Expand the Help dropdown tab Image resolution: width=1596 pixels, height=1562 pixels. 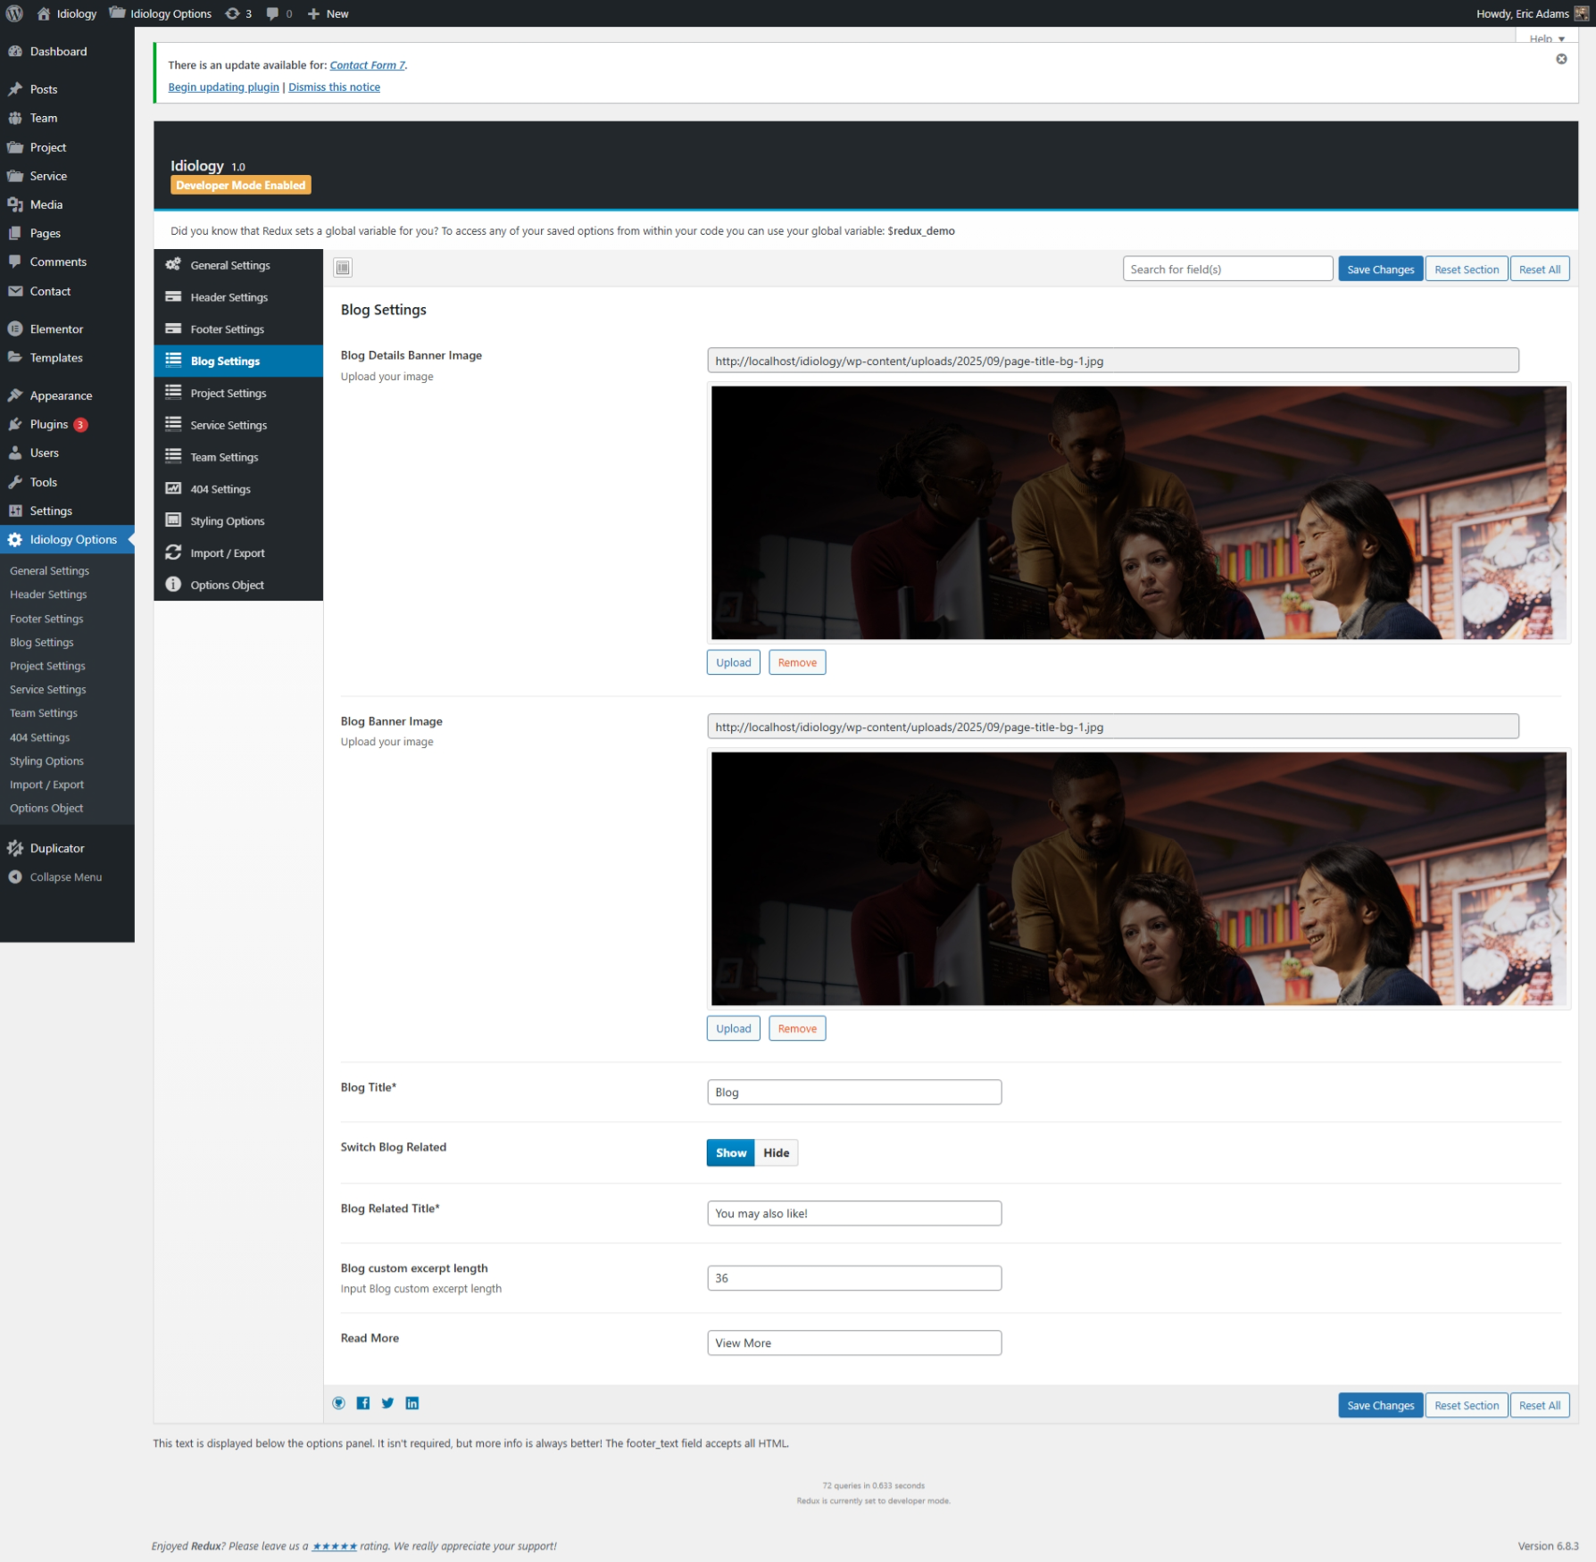click(1546, 38)
